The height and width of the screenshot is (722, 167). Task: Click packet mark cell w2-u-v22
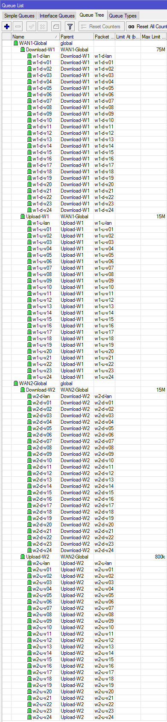pyautogui.click(x=104, y=704)
